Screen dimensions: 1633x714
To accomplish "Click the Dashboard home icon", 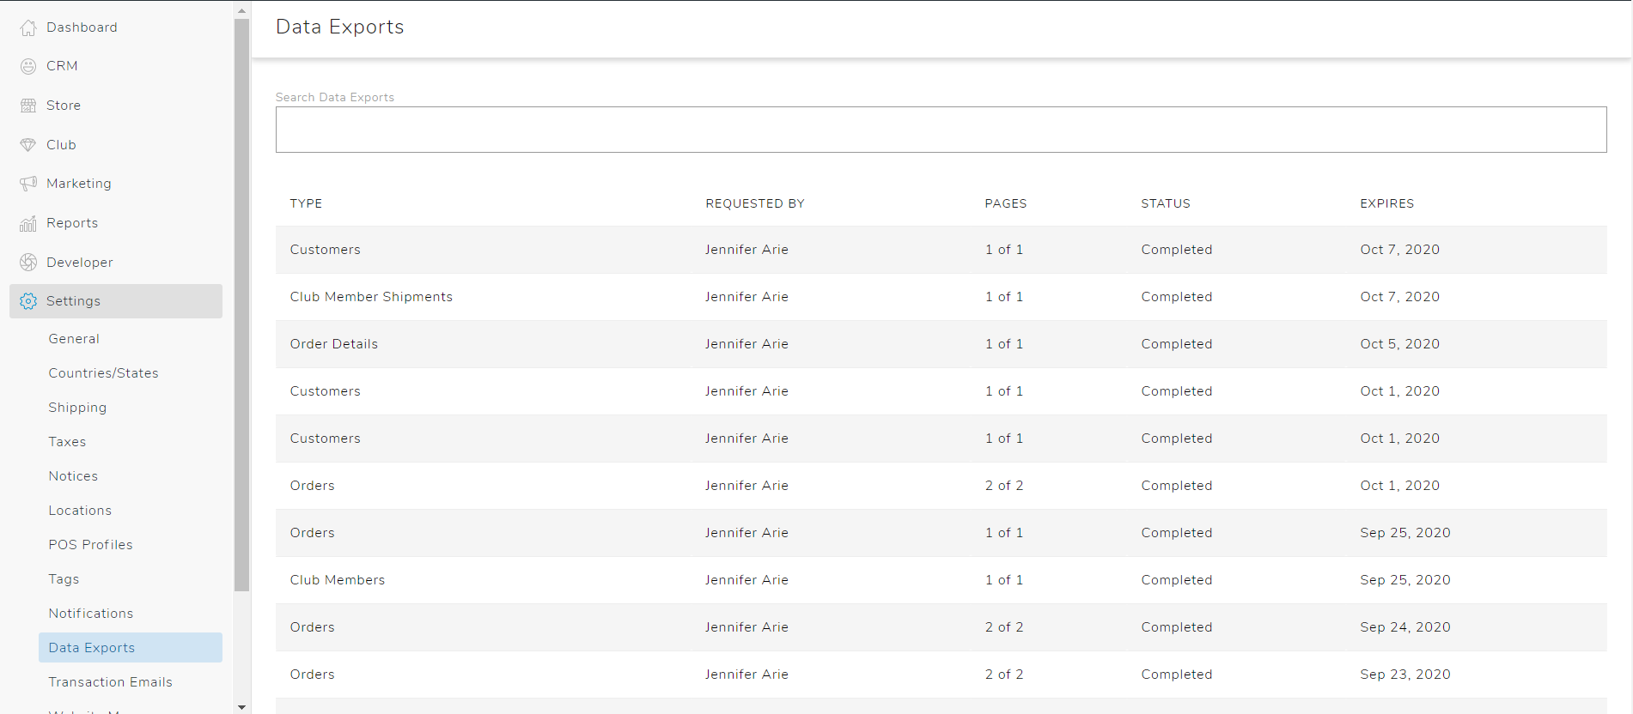I will [x=28, y=27].
